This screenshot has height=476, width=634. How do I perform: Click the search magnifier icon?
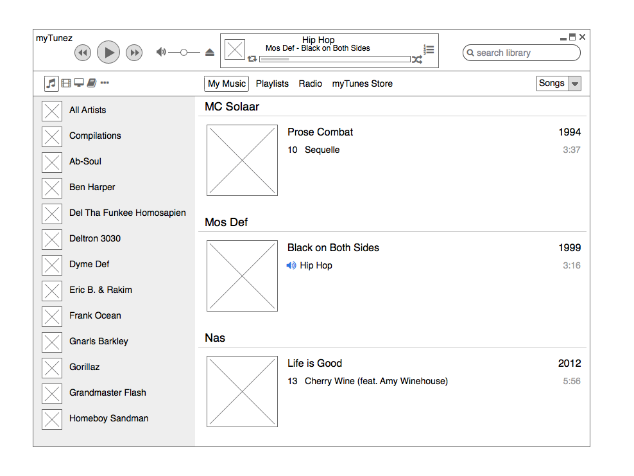point(471,53)
